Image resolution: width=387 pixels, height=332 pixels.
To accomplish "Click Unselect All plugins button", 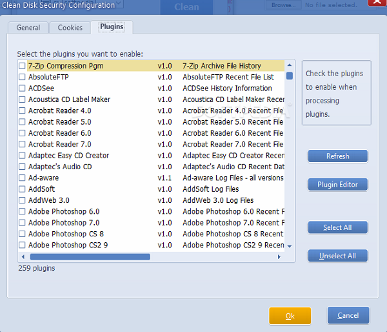I will tap(337, 256).
